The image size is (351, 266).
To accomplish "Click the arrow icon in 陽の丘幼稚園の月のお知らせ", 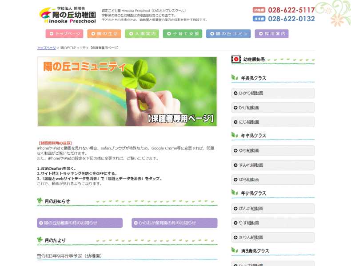I will pyautogui.click(x=41, y=223).
